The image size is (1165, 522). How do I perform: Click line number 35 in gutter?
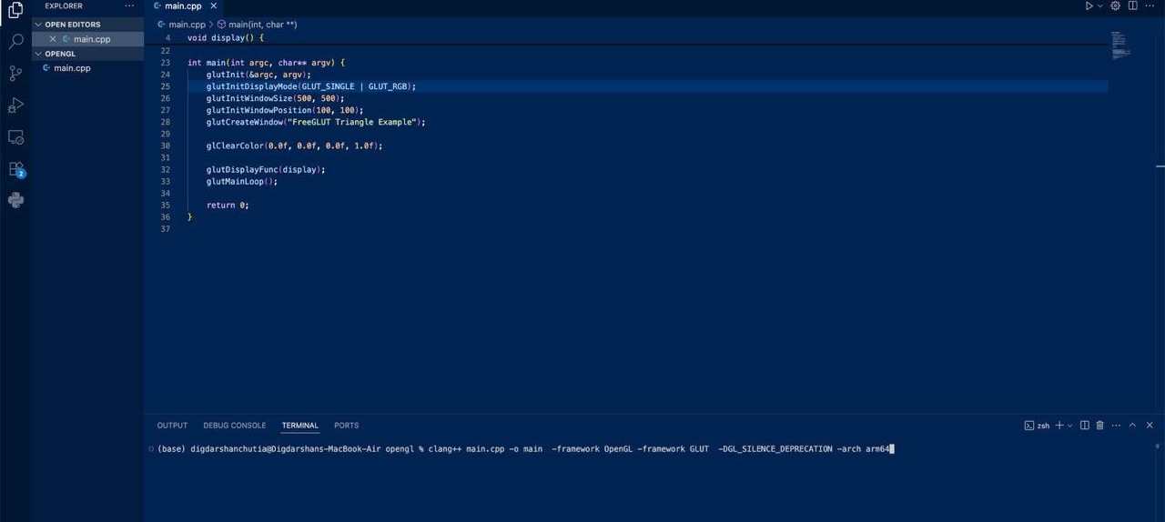click(166, 206)
